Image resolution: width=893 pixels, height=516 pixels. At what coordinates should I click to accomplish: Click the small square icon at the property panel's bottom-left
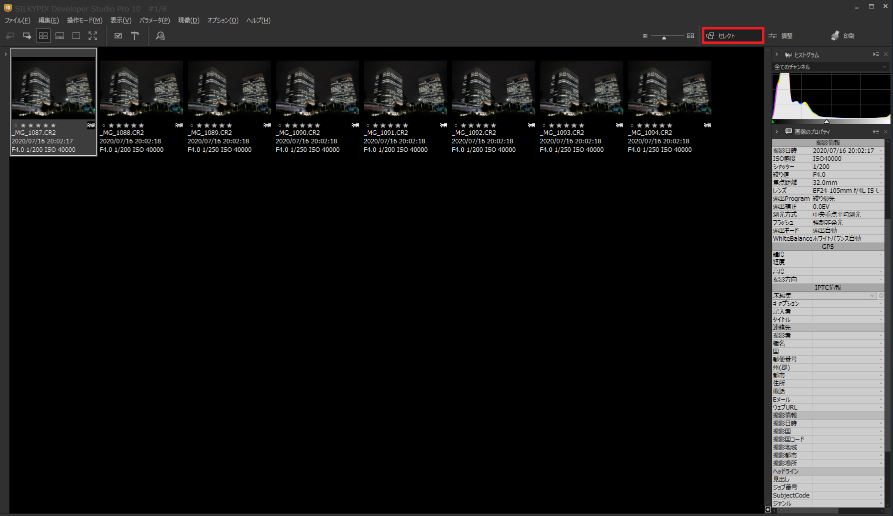tap(768, 510)
